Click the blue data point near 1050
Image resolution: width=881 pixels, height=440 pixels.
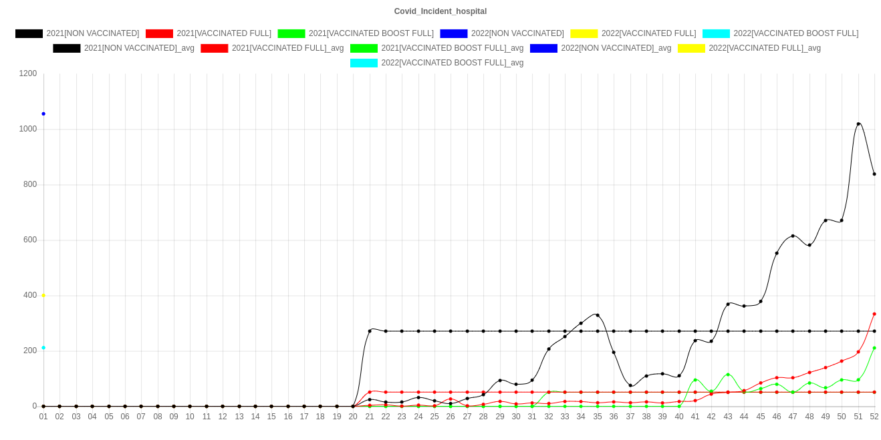[43, 114]
